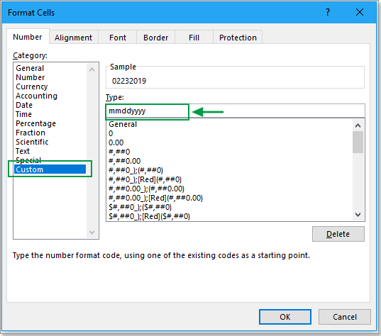Pick the Custom category

(x=50, y=169)
